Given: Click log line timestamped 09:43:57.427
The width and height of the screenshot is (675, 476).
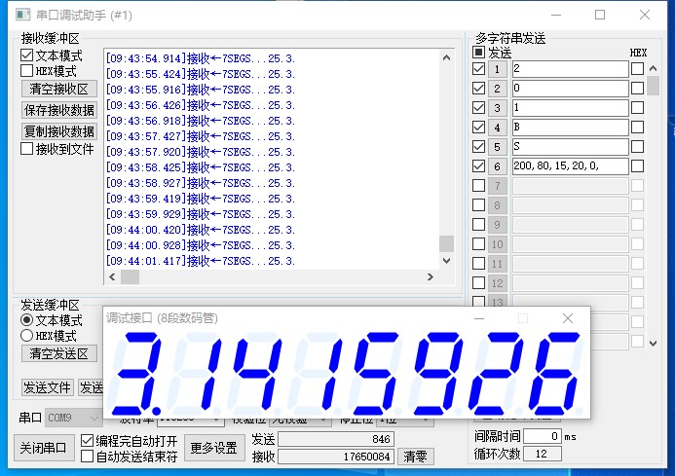Looking at the screenshot, I should (201, 136).
